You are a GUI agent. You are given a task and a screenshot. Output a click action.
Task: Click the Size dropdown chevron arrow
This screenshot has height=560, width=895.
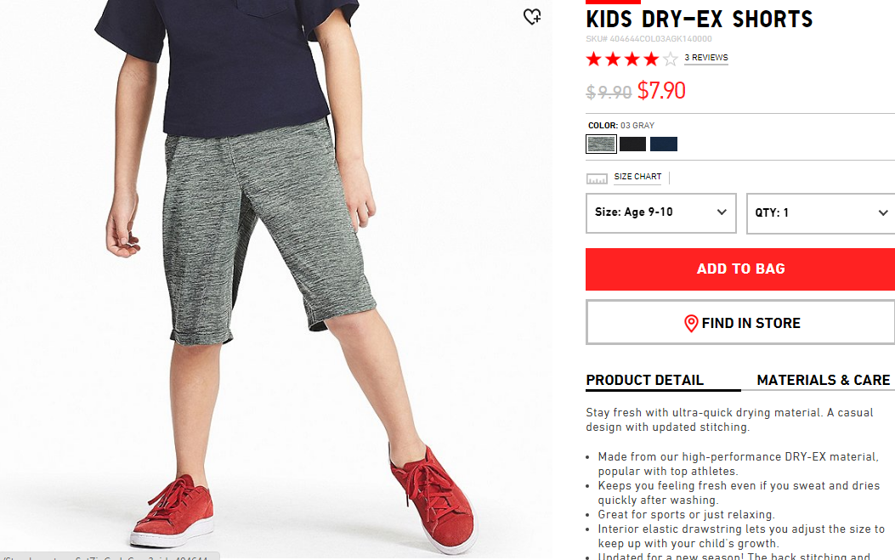click(722, 212)
